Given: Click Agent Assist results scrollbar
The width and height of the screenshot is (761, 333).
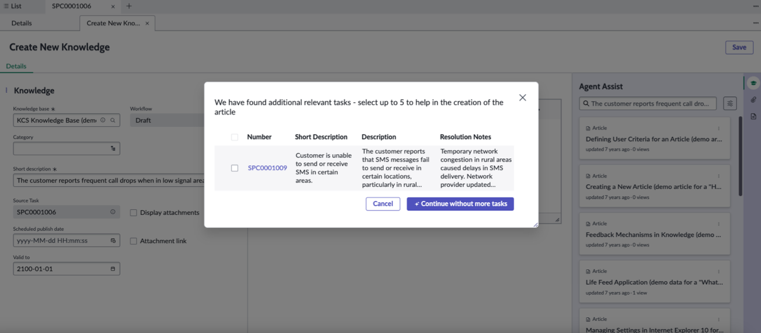Looking at the screenshot, I should pyautogui.click(x=741, y=156).
